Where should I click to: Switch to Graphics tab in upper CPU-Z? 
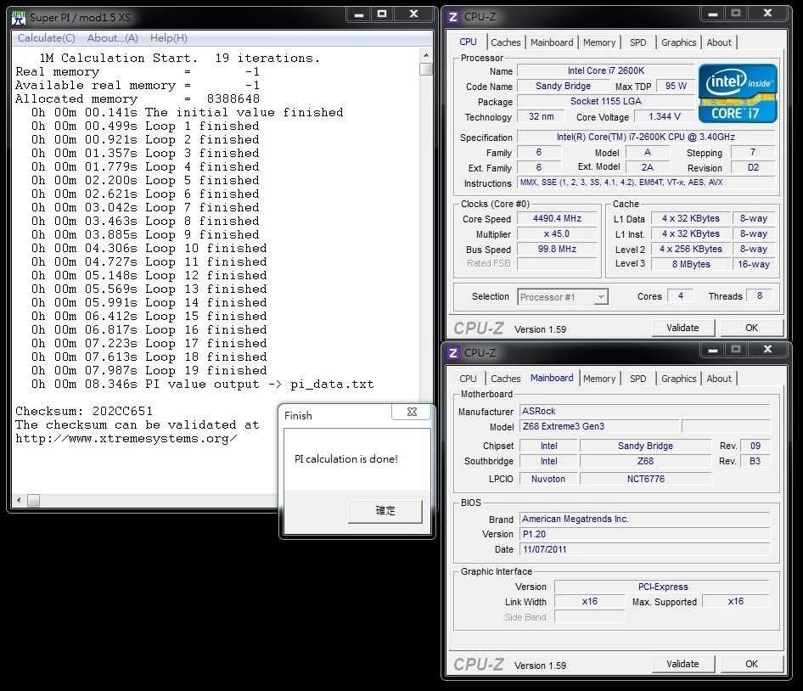pyautogui.click(x=678, y=42)
